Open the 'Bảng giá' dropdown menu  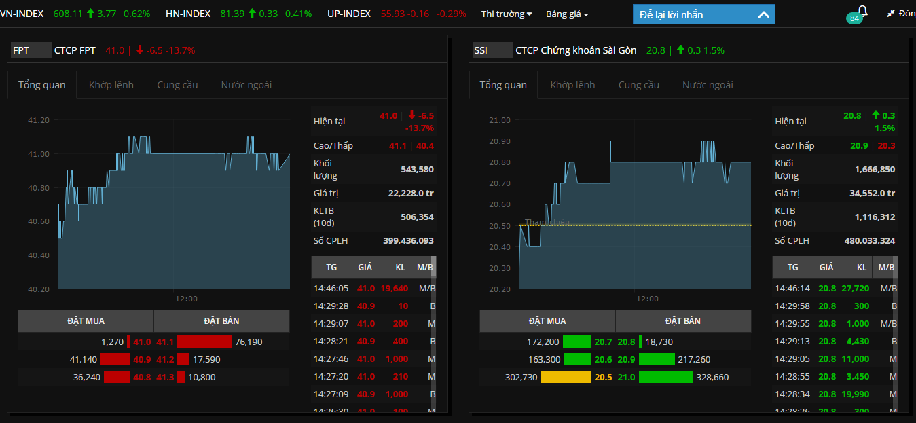[567, 14]
